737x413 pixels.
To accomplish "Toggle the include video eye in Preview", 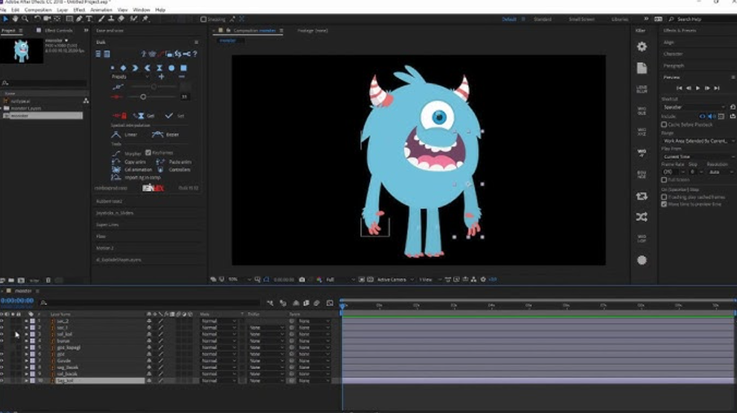I will [x=702, y=116].
